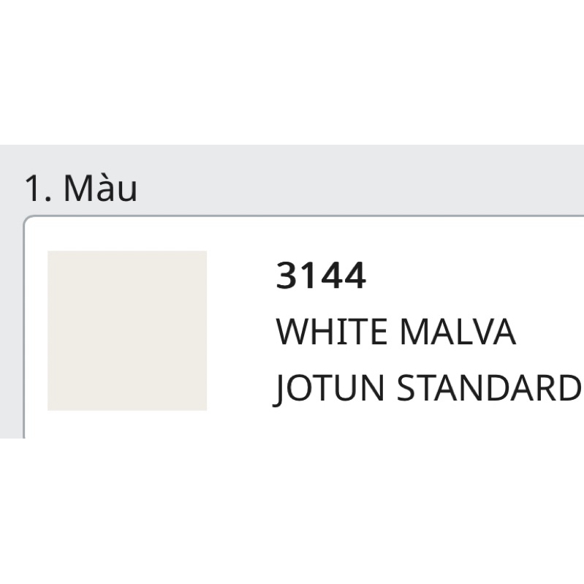Click card space between swatch and 3144

241,330
